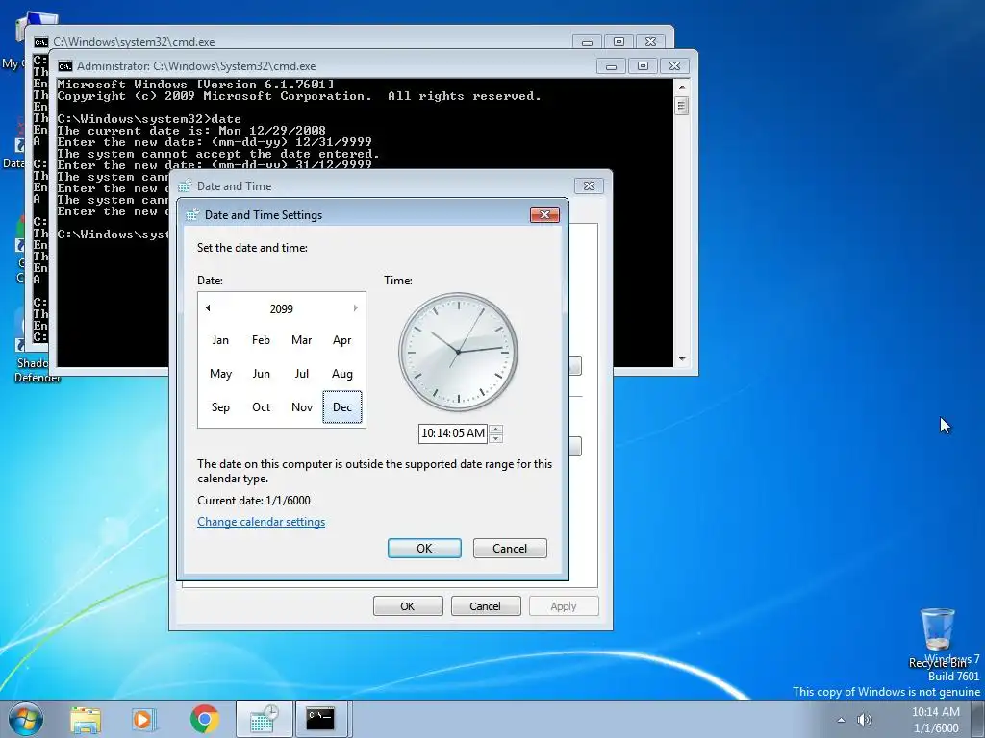Close the Date and Time parent window

(590, 185)
